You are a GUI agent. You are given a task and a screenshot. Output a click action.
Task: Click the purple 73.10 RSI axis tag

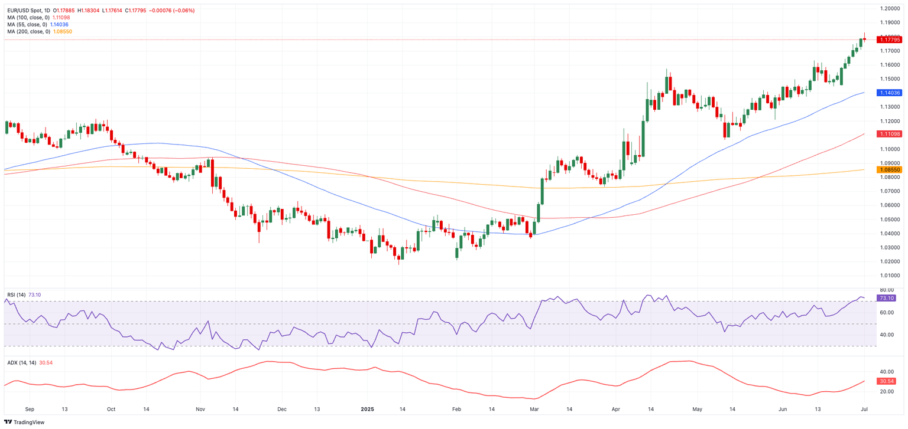(886, 298)
